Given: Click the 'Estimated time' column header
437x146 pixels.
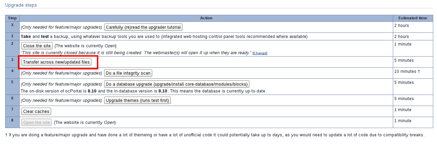Looking at the screenshot, I should (x=413, y=18).
